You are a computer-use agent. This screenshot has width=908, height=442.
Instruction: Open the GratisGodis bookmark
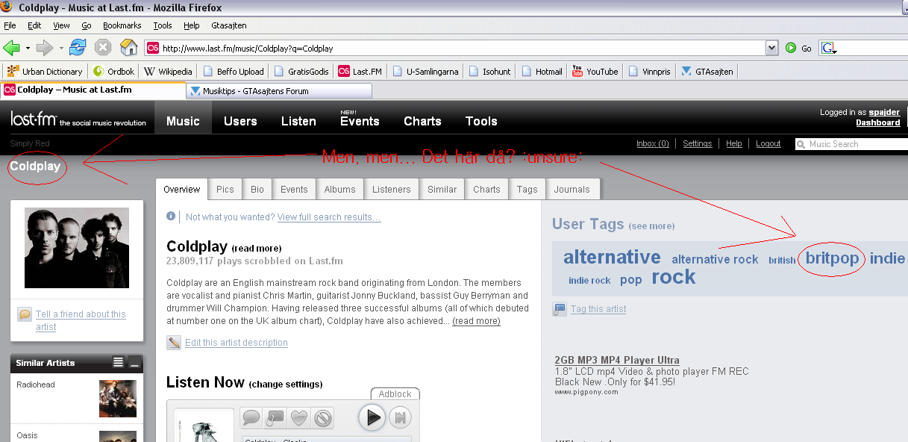pyautogui.click(x=301, y=72)
